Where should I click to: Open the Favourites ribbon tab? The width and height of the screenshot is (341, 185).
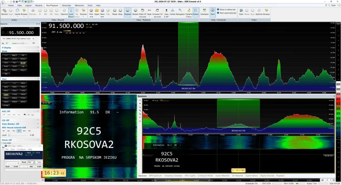tap(66, 6)
